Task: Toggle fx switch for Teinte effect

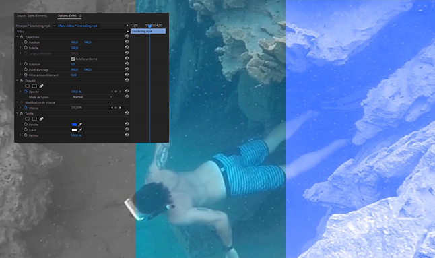Action: pos(22,113)
